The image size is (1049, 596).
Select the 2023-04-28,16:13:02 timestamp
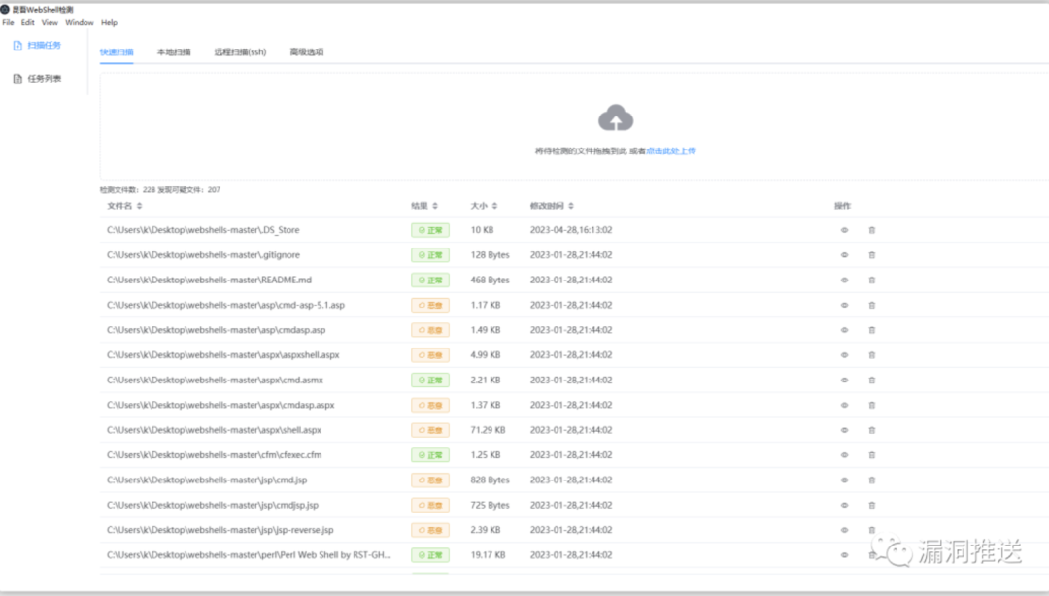pyautogui.click(x=571, y=230)
